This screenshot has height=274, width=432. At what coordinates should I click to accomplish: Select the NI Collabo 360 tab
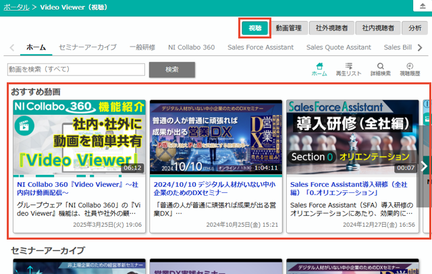[x=192, y=47]
